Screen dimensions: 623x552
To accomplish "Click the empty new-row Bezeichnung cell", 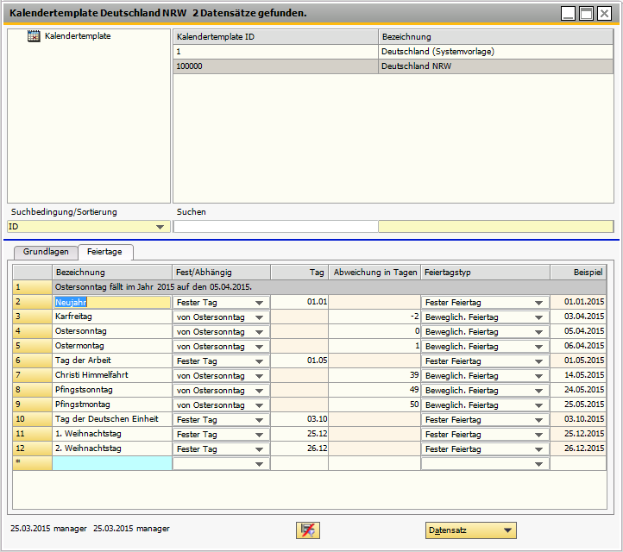I will coord(111,464).
